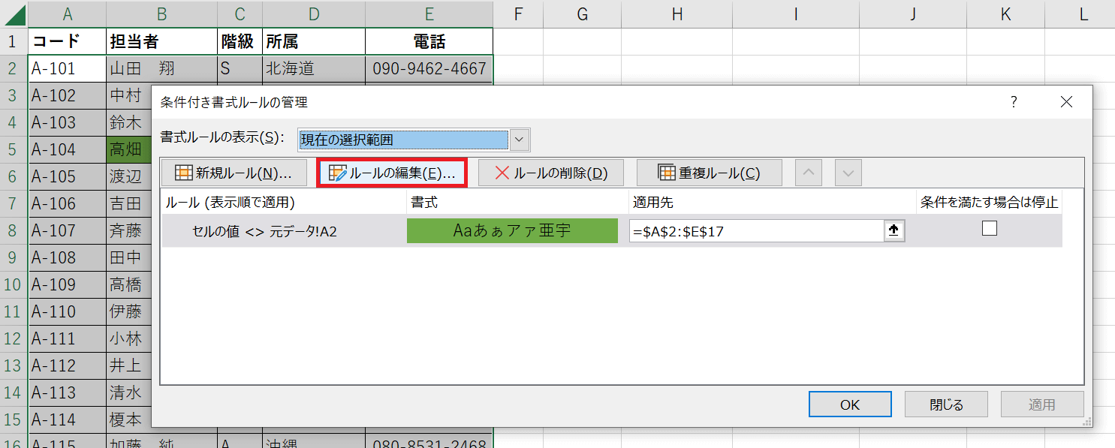Click the help question mark icon
Viewport: 1115px width, 448px height.
1014,103
